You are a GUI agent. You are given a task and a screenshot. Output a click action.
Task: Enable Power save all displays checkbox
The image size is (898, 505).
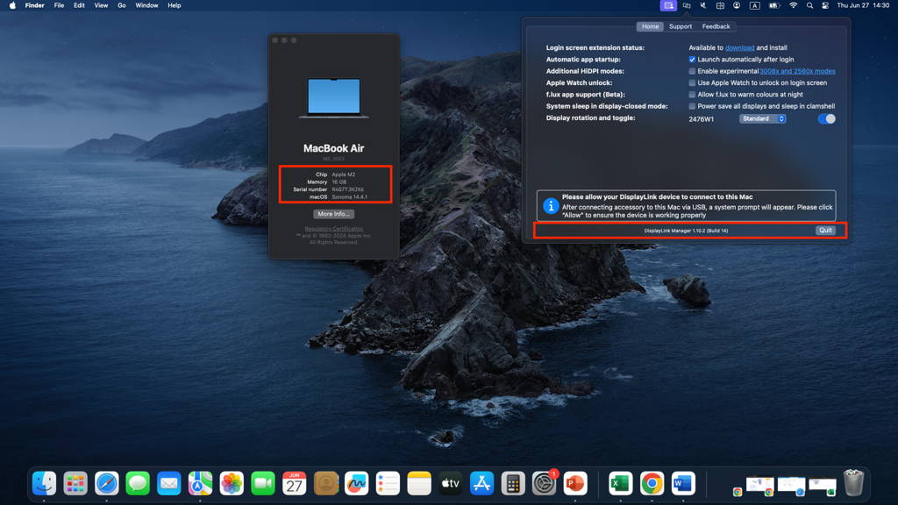(x=692, y=106)
